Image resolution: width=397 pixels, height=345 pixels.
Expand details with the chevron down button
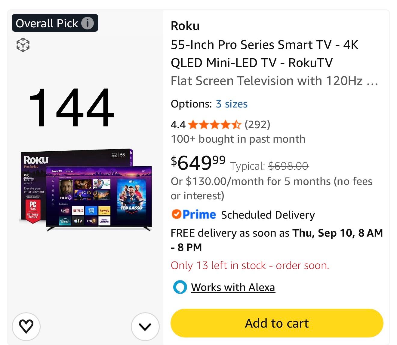point(145,326)
